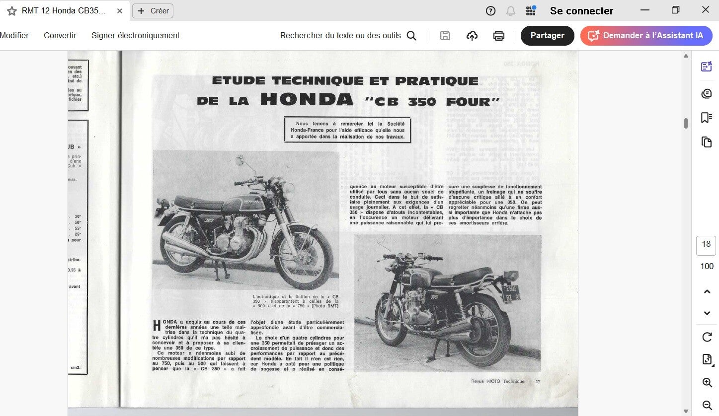Open the Modifier menu
This screenshot has height=416, width=719.
point(14,36)
